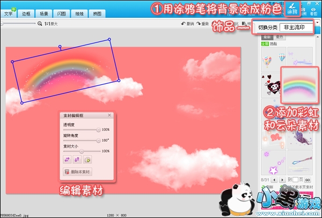
Task: Click the 看图 eye icon
Action: click(313, 11)
